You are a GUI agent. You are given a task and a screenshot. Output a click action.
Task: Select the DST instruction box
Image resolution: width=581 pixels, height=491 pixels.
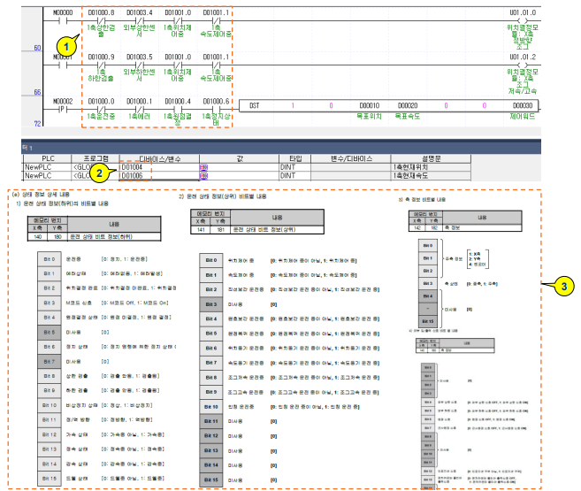tap(255, 105)
